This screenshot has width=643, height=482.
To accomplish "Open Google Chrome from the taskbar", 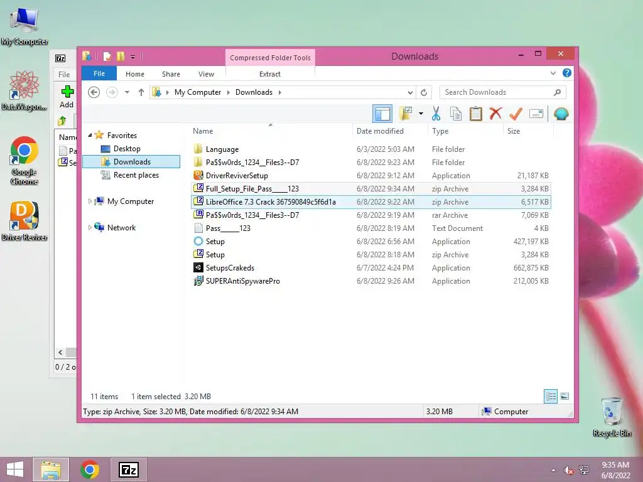I will (89, 469).
